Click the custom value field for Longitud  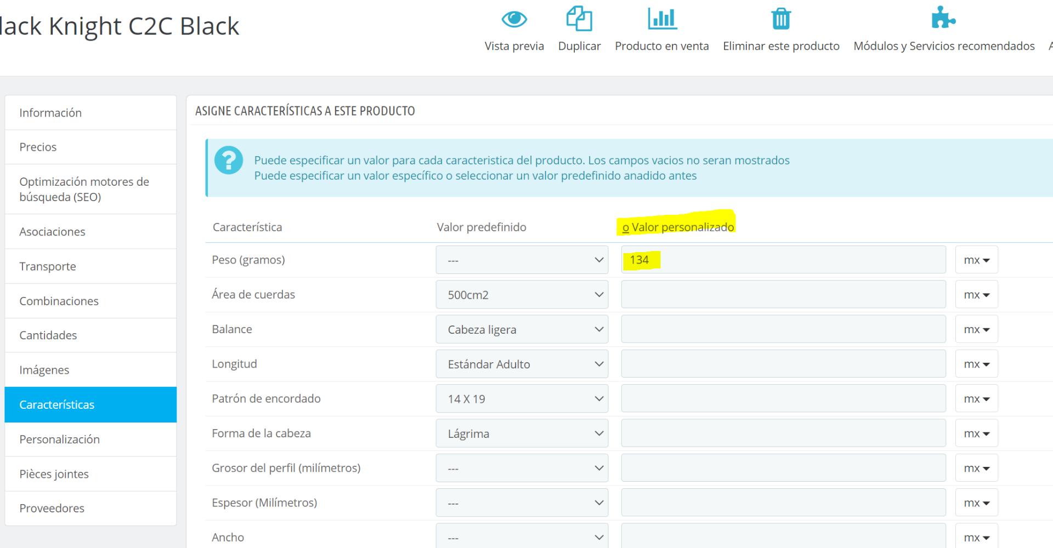783,364
